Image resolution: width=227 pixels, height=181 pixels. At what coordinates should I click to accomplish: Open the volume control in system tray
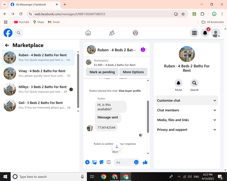click(190, 176)
